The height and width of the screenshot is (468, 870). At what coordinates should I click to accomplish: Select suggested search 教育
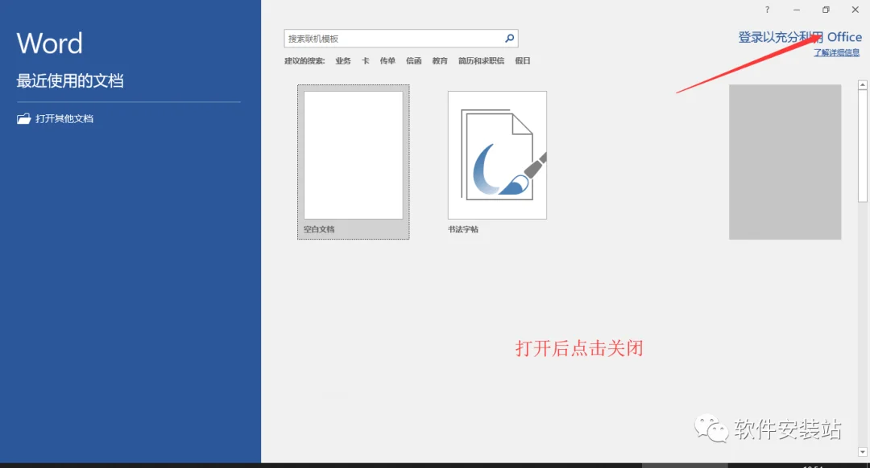440,61
